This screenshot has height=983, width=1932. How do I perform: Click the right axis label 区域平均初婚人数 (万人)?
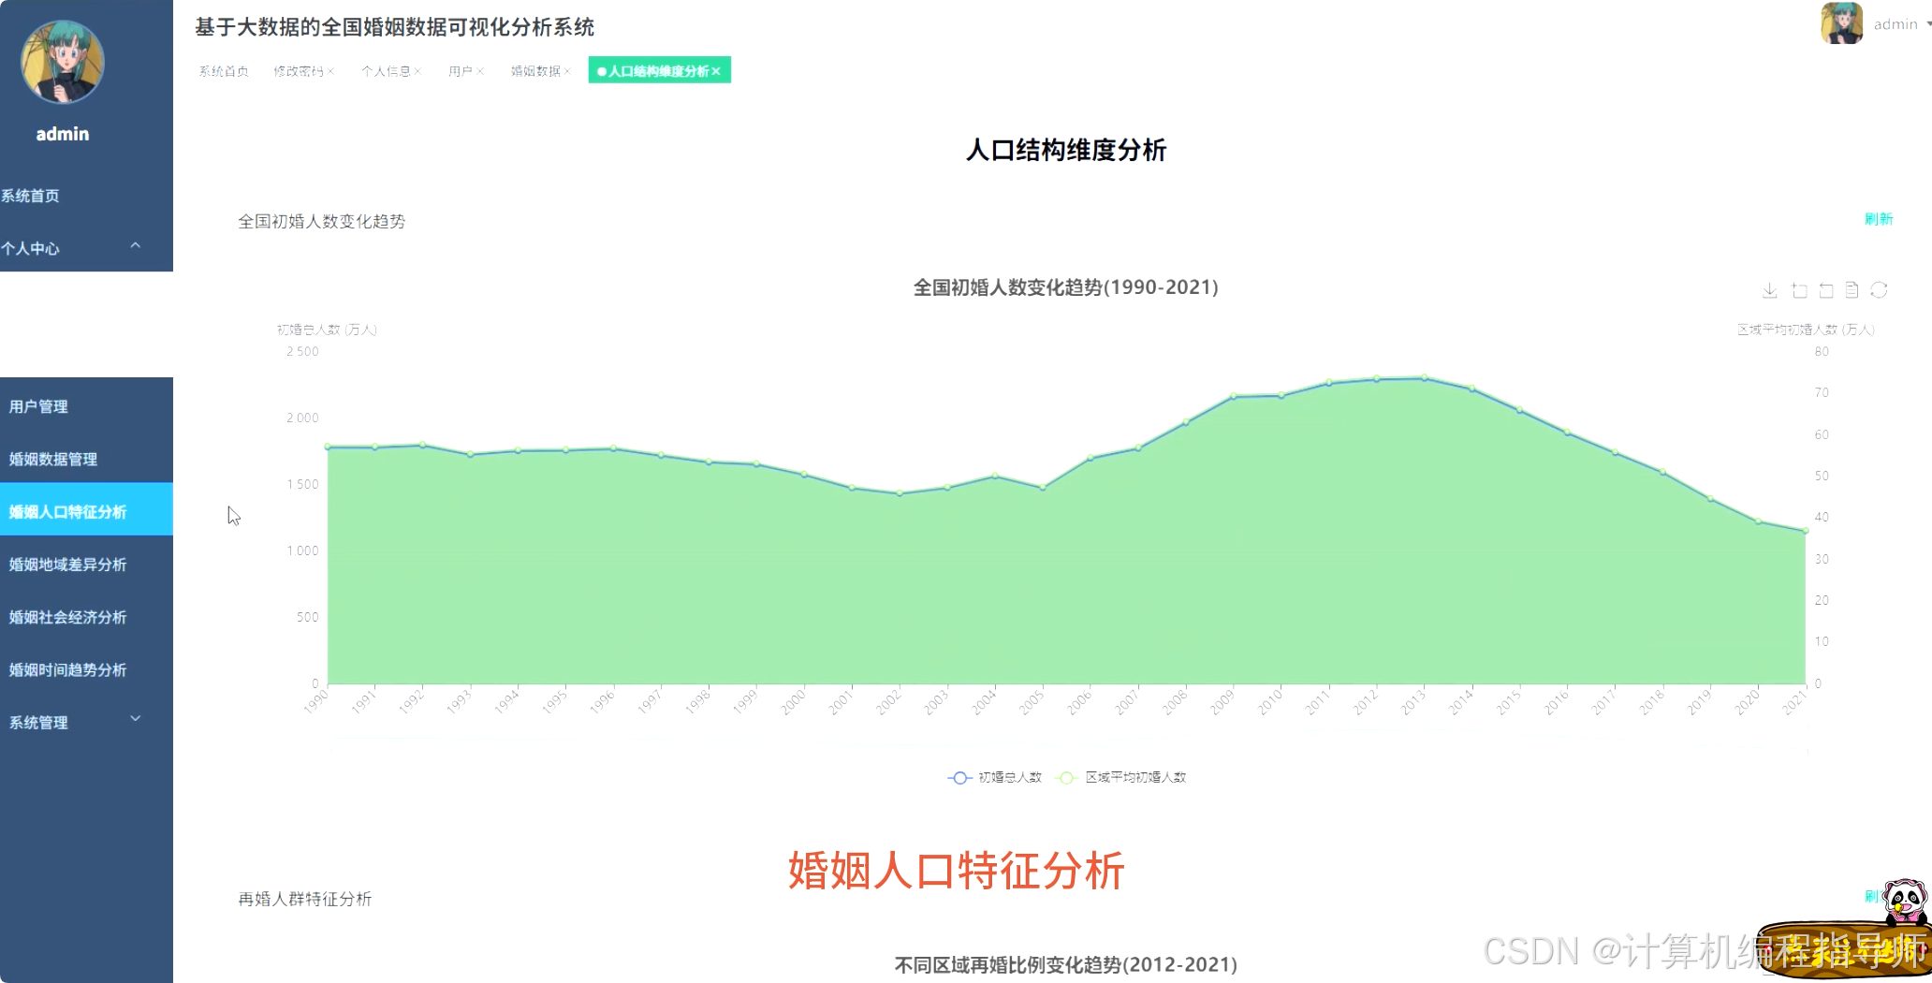point(1806,330)
